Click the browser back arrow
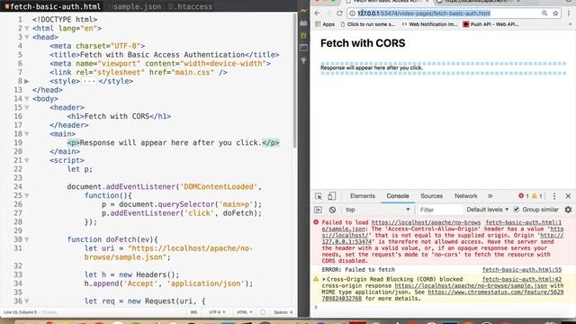This screenshot has width=576, height=324. [318, 13]
